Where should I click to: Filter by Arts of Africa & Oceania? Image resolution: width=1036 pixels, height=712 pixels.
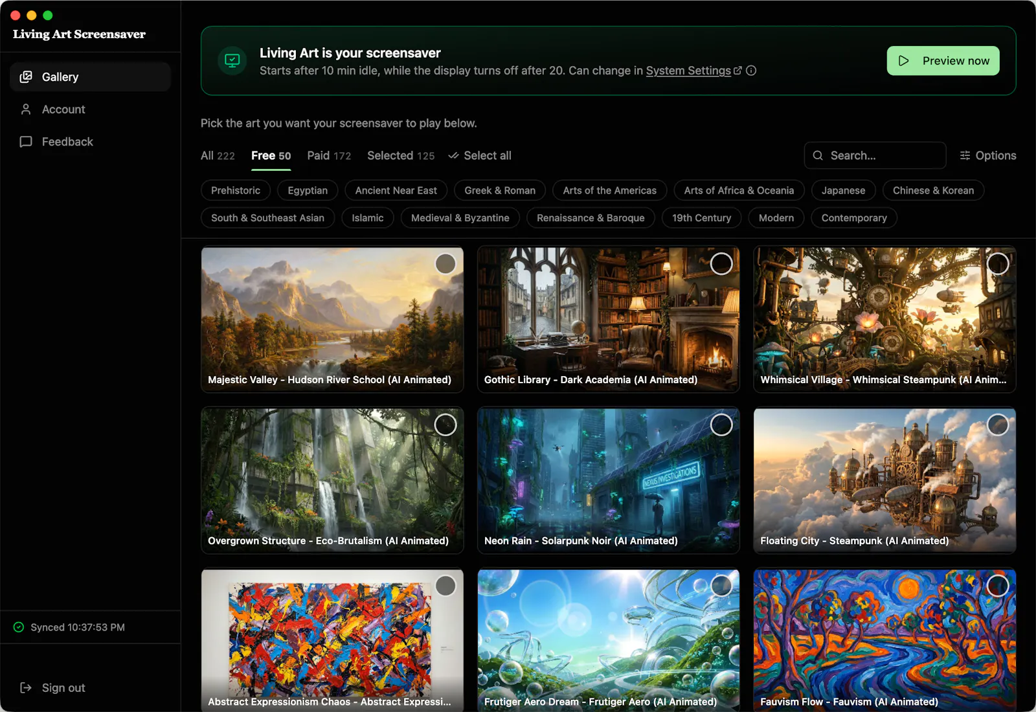[739, 190]
